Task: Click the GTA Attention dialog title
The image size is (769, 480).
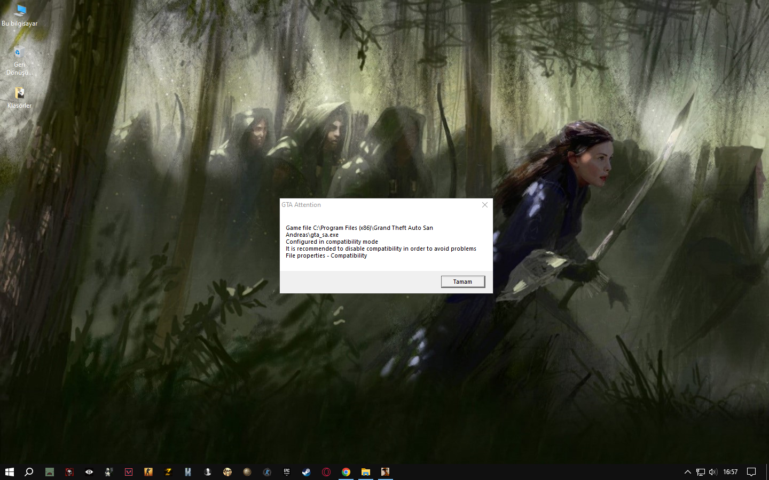Action: (301, 205)
